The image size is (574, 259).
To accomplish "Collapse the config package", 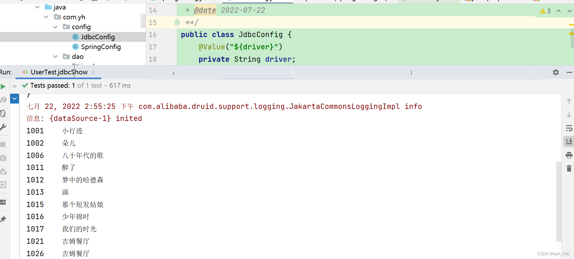I will point(55,27).
